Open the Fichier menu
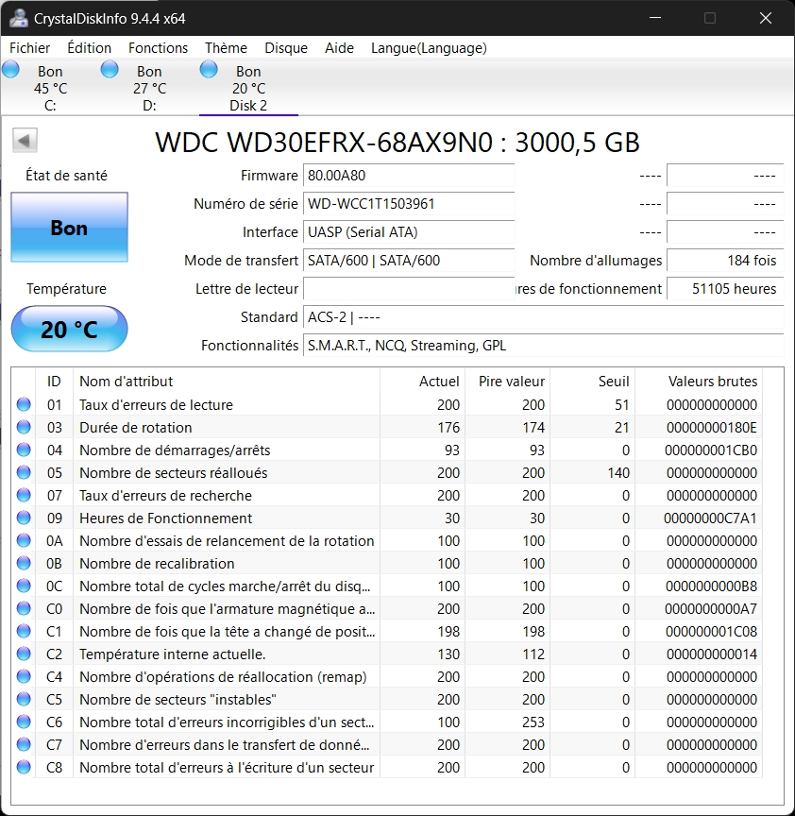Image resolution: width=795 pixels, height=816 pixels. 30,48
